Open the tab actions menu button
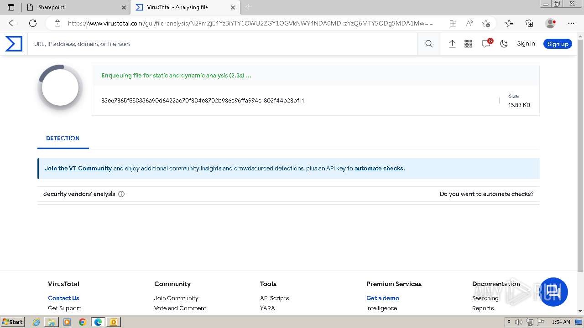 point(11,7)
